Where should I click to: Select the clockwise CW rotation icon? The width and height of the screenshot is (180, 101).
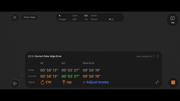pos(42,82)
